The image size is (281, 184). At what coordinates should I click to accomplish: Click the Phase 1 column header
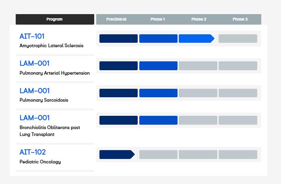[x=158, y=19]
